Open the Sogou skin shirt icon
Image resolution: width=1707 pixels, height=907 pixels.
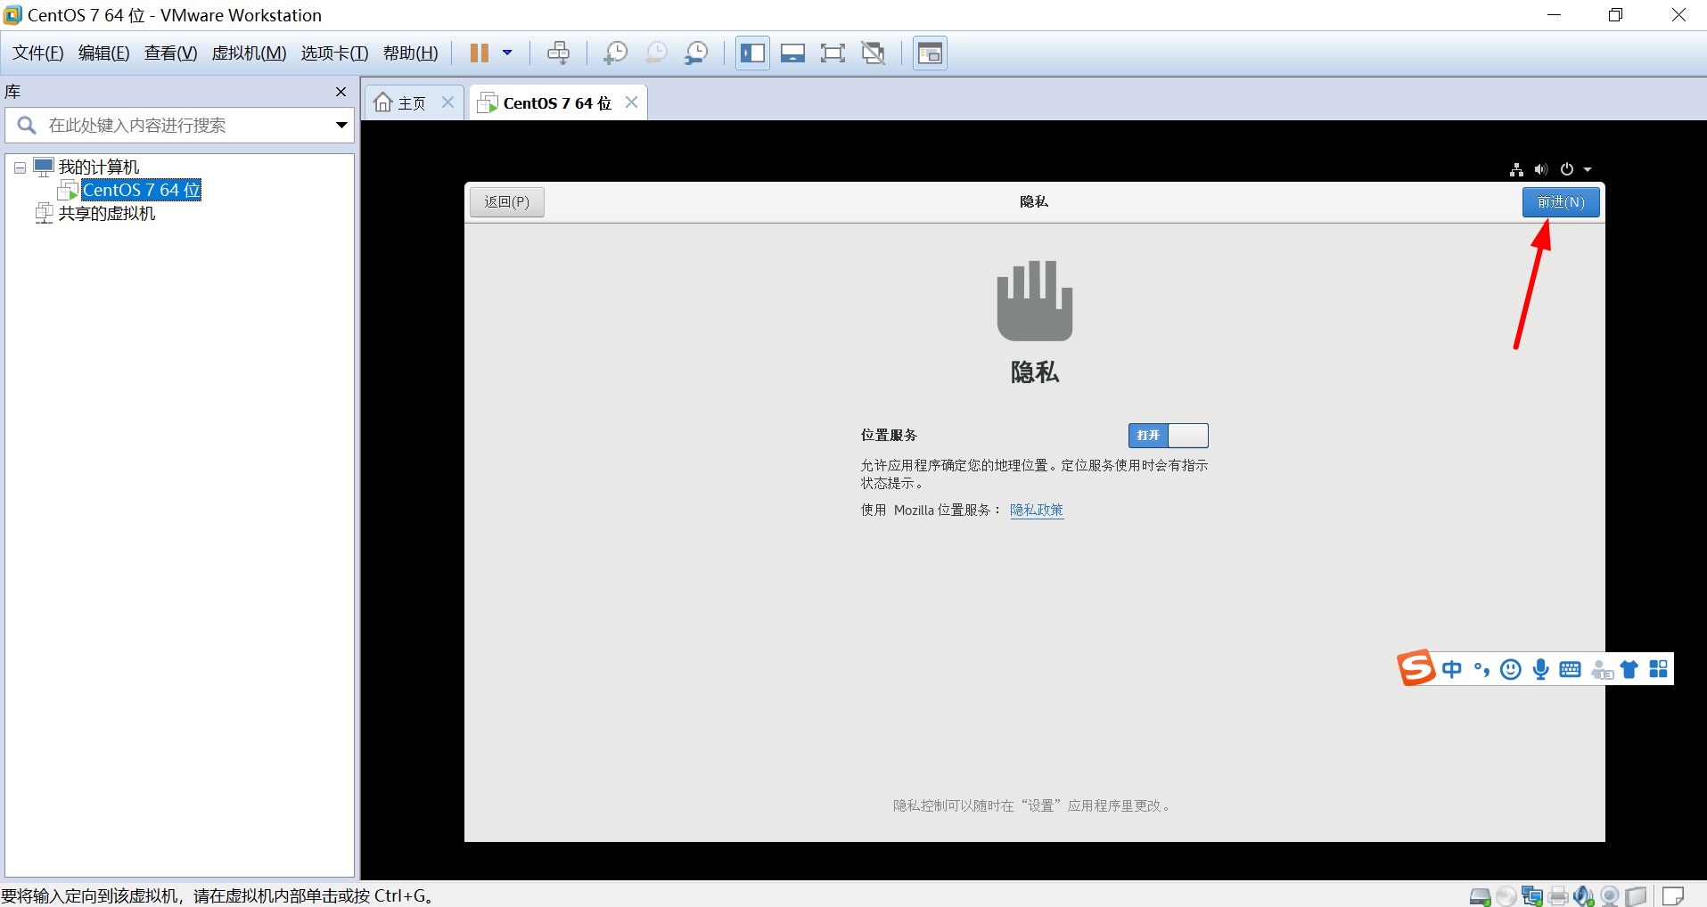pos(1629,669)
